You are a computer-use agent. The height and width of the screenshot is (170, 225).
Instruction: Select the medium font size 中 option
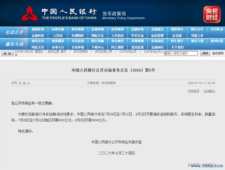tap(24, 83)
